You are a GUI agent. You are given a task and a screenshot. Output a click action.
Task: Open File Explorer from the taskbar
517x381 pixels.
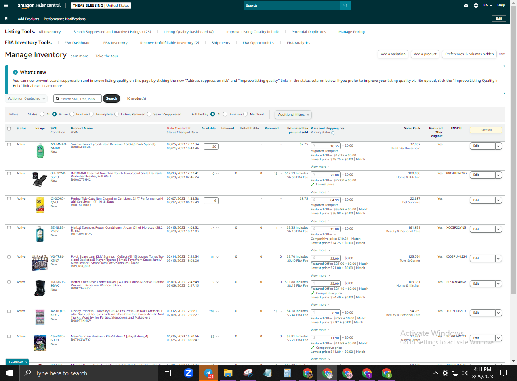[x=228, y=373]
